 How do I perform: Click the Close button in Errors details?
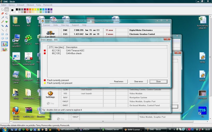click(x=158, y=82)
